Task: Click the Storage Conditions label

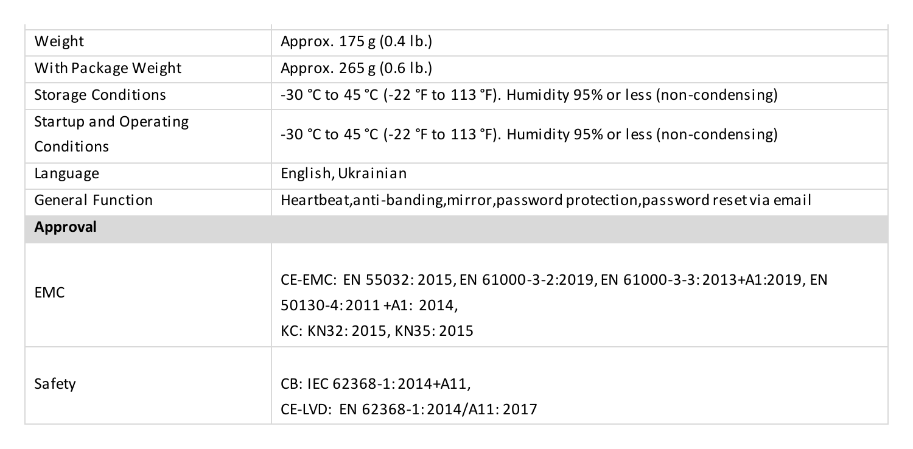Action: tap(100, 96)
